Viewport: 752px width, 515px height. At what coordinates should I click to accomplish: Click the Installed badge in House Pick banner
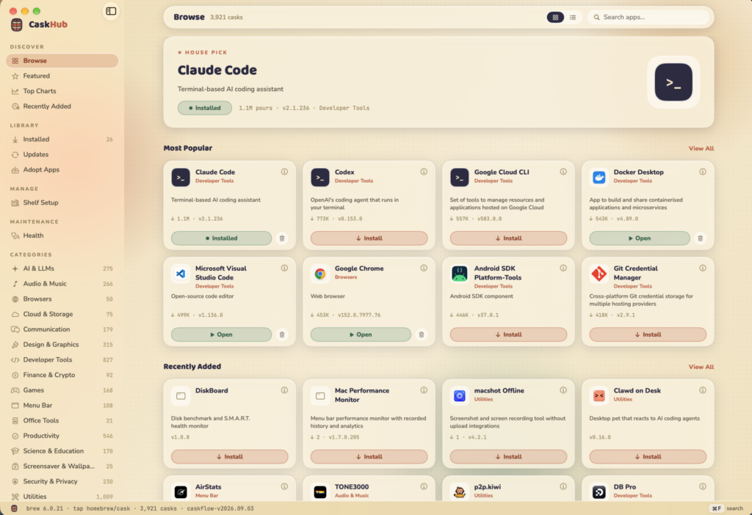(x=205, y=108)
